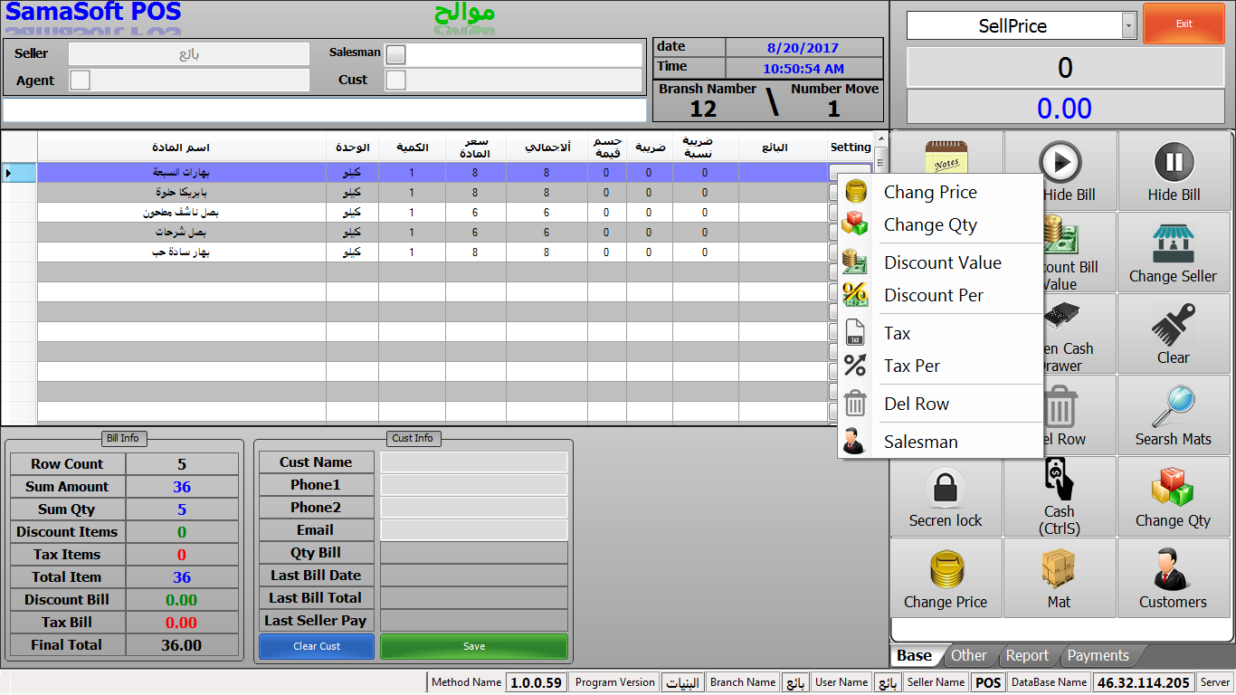The height and width of the screenshot is (695, 1236).
Task: Click the Clear Cust button
Action: pos(317,646)
